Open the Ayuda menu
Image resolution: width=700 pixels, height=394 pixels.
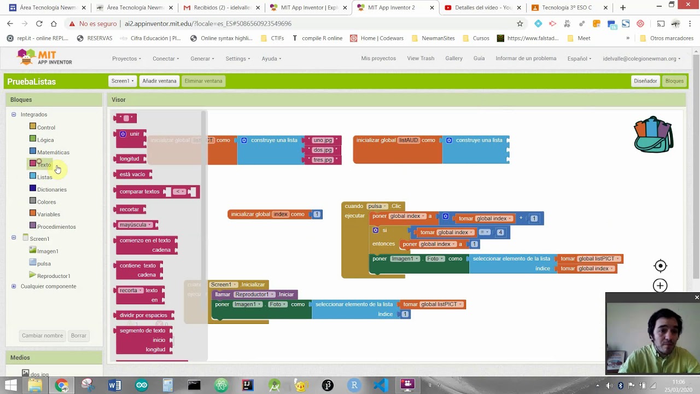(271, 59)
